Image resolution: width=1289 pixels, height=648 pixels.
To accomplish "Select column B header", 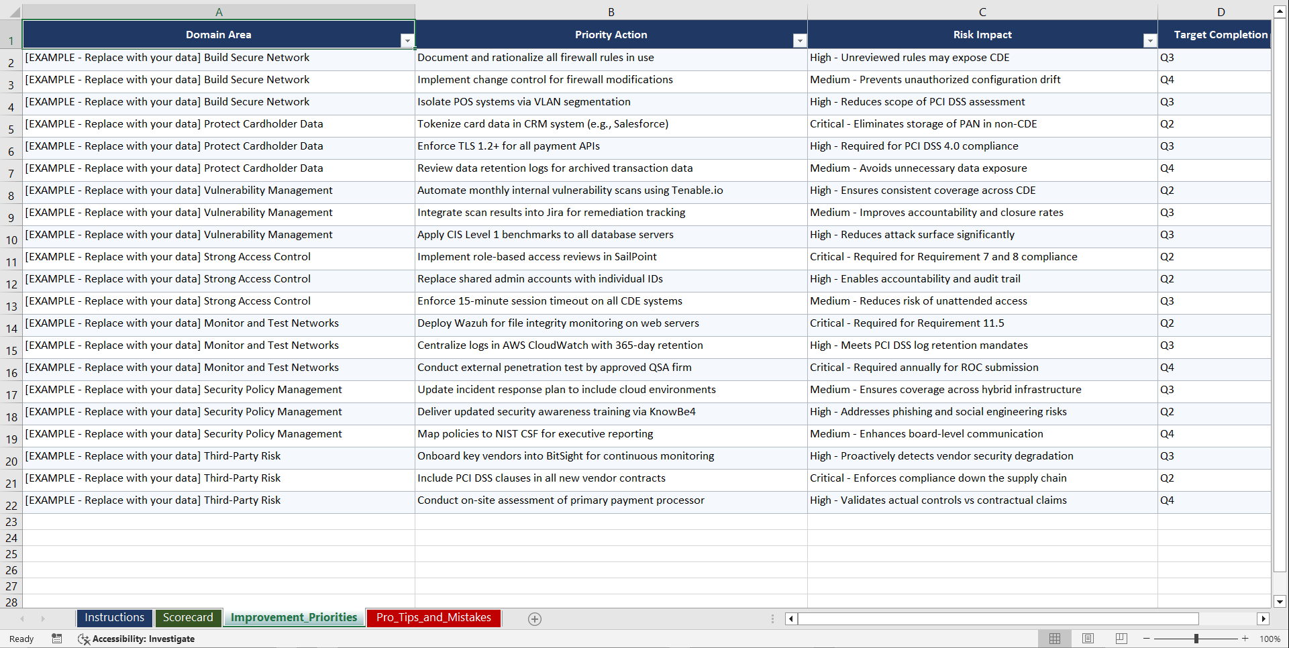I will click(611, 11).
